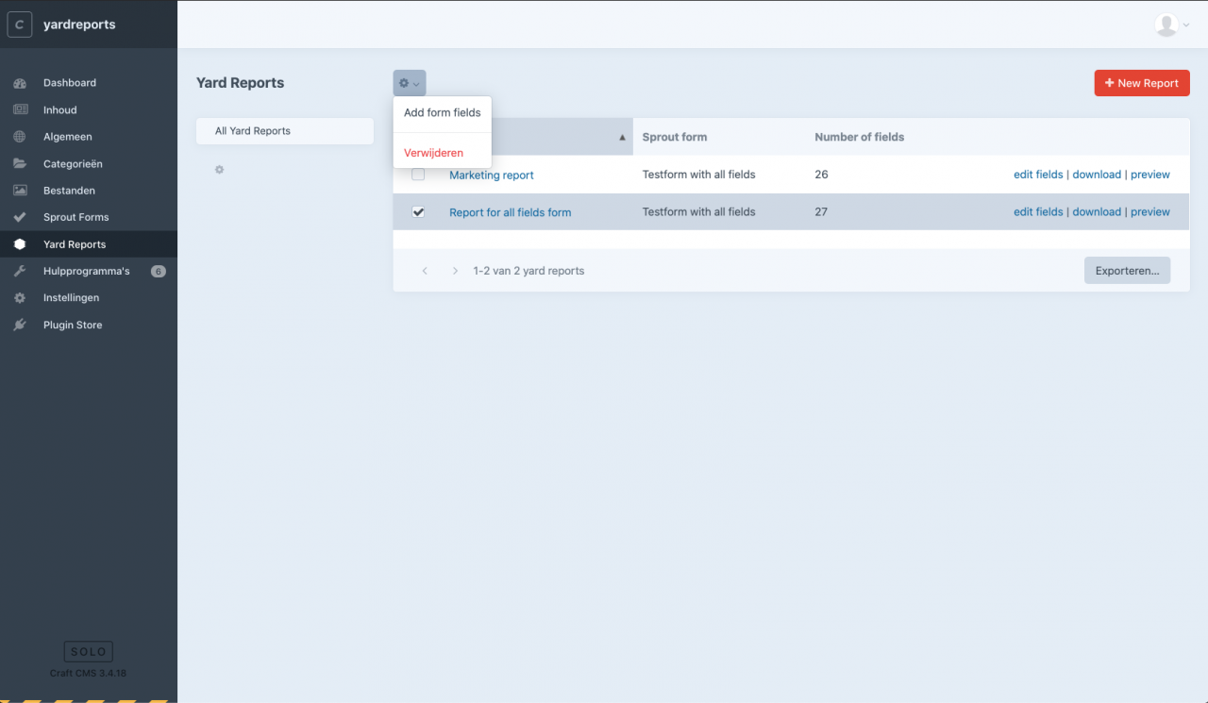Click the Sprout Forms checkmark icon
1208x703 pixels.
coord(20,217)
